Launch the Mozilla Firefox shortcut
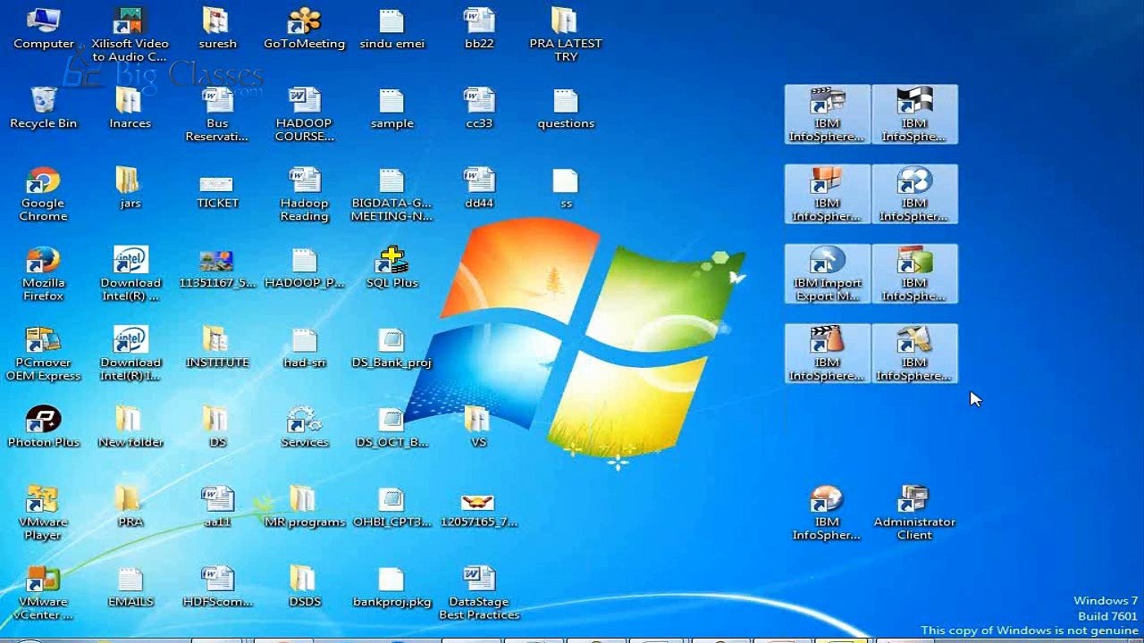This screenshot has width=1144, height=643. click(x=43, y=274)
